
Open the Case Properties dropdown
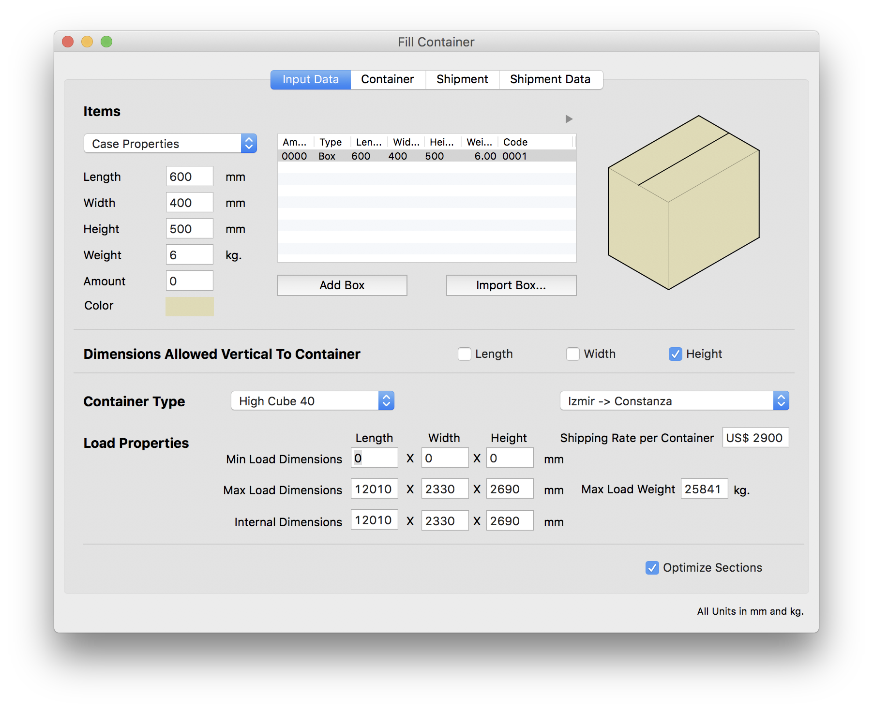click(x=170, y=144)
